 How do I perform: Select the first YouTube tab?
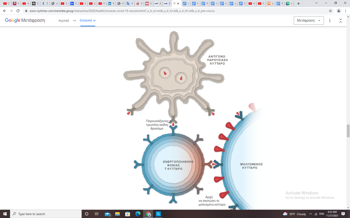pyautogui.click(x=7, y=4)
